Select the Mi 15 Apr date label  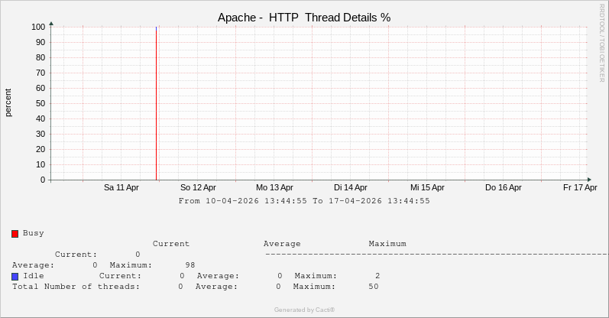click(427, 187)
